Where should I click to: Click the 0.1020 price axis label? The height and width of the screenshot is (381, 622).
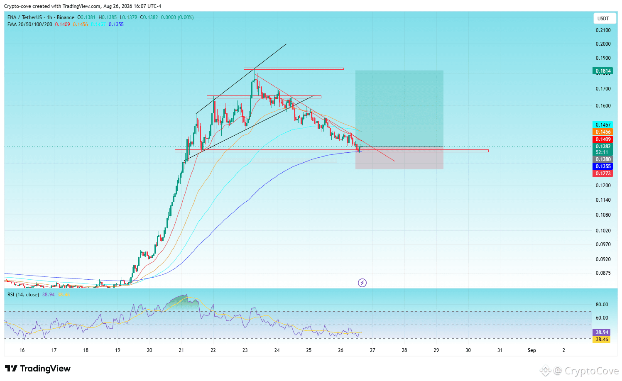(x=603, y=231)
